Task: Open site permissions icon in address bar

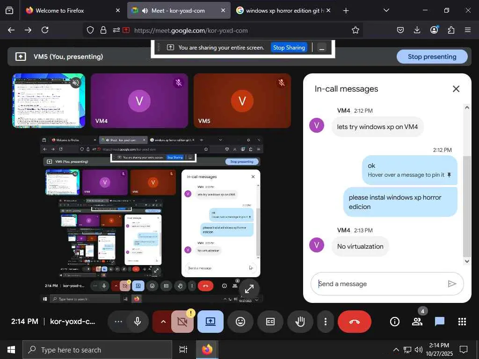Action: pos(116,30)
